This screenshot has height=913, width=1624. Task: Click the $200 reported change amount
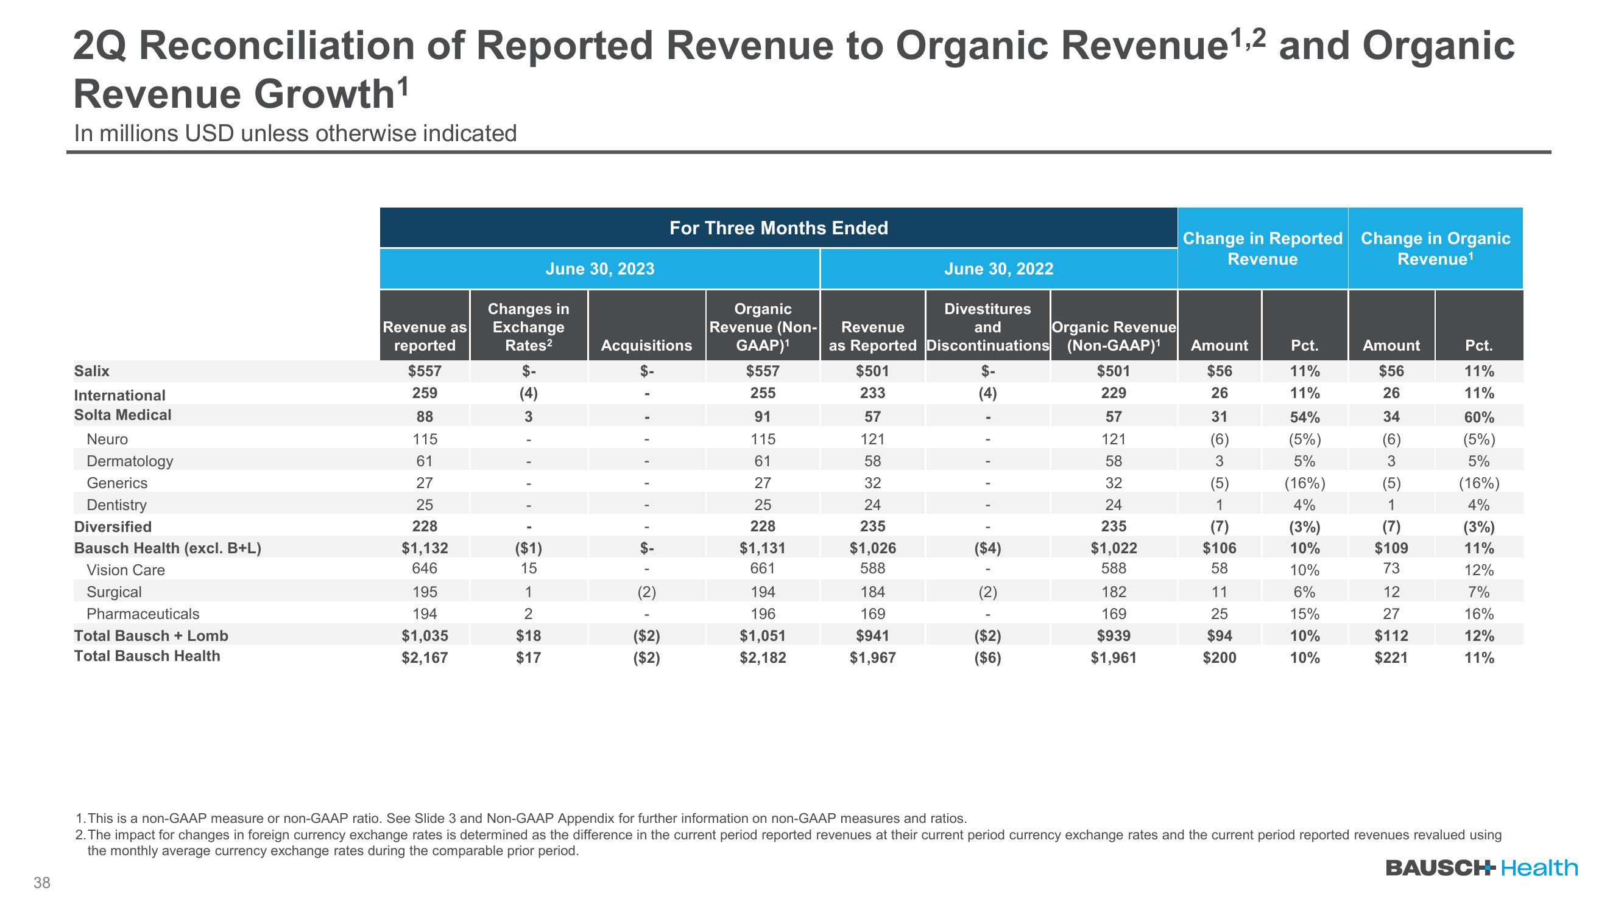1220,658
